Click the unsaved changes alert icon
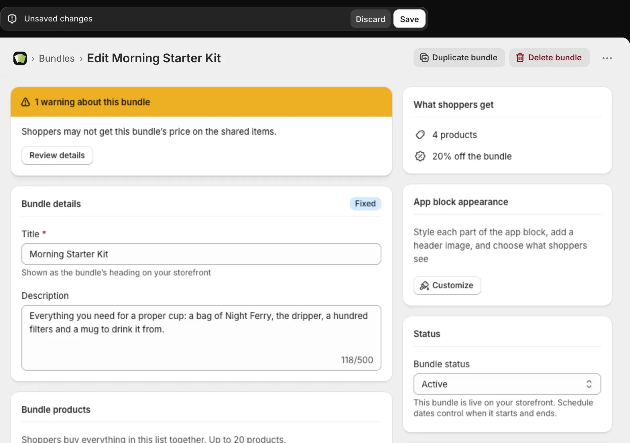The width and height of the screenshot is (630, 443). point(12,19)
